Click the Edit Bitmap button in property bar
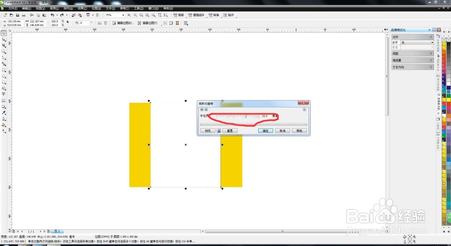451x246 pixels. pyautogui.click(x=123, y=23)
